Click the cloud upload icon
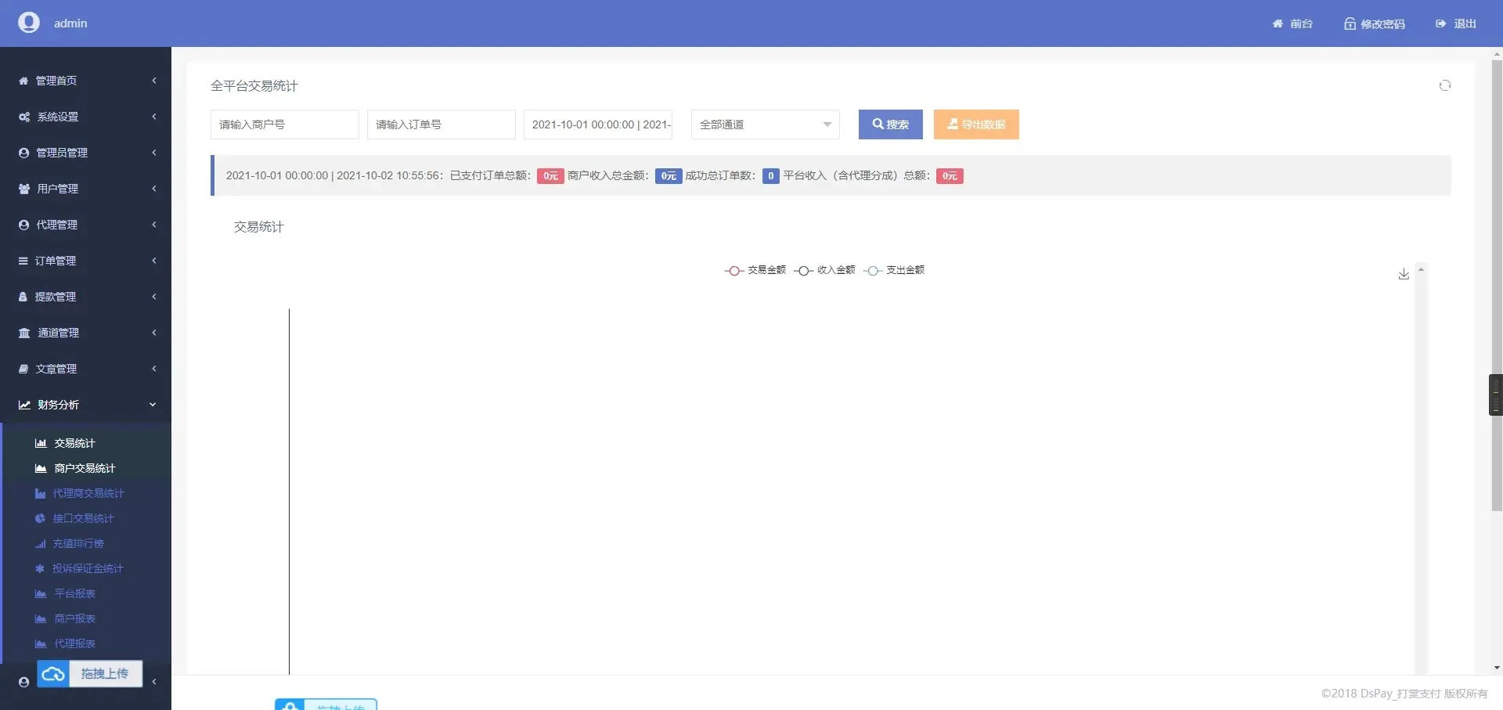The width and height of the screenshot is (1503, 710). pyautogui.click(x=53, y=674)
